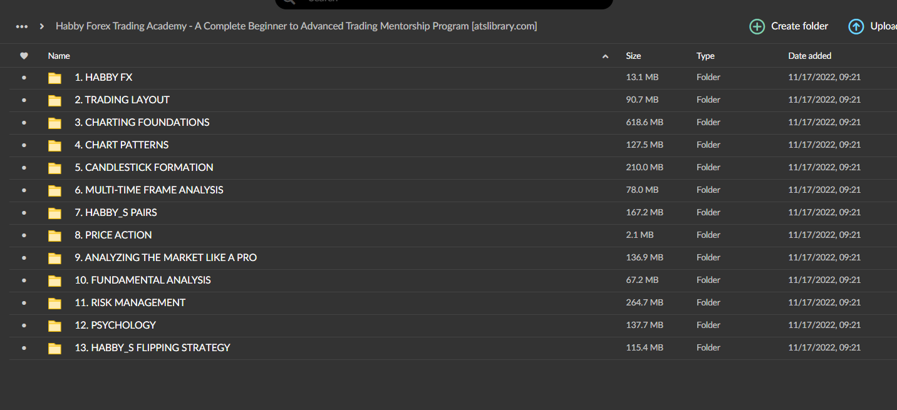This screenshot has height=410, width=897.
Task: Click the plus icon beside Create folder
Action: (x=757, y=26)
